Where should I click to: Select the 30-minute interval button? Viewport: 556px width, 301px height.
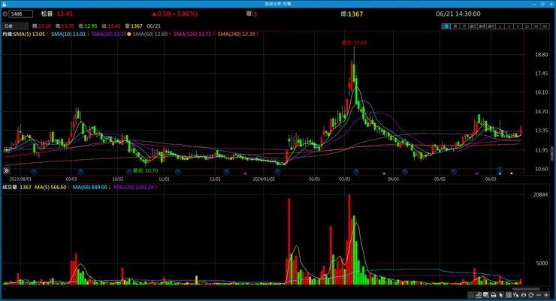[x=536, y=26]
